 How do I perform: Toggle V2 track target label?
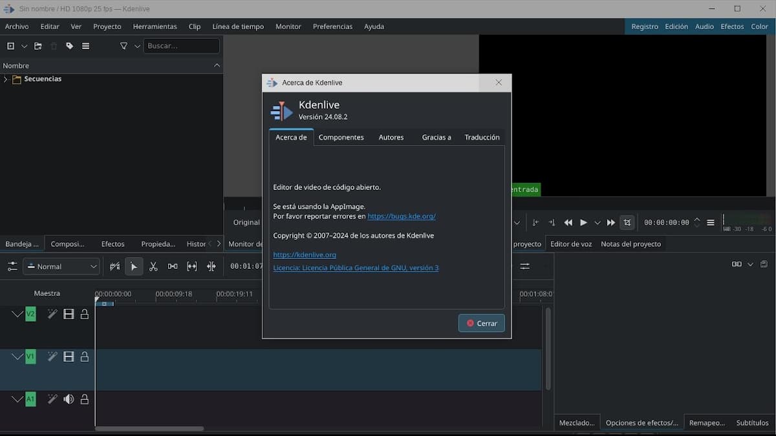(x=30, y=314)
